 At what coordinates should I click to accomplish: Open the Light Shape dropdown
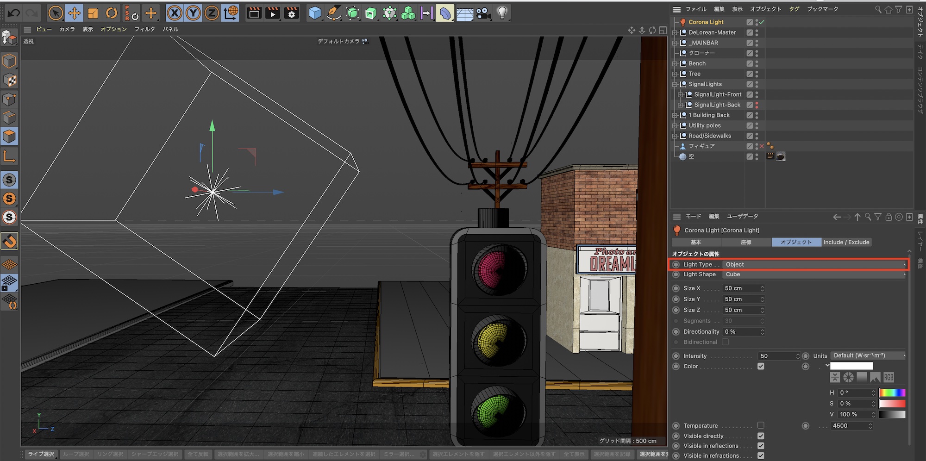coord(814,274)
